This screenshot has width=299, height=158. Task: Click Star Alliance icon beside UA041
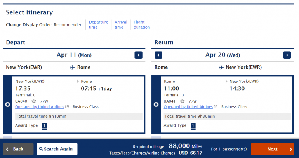coord(183,101)
